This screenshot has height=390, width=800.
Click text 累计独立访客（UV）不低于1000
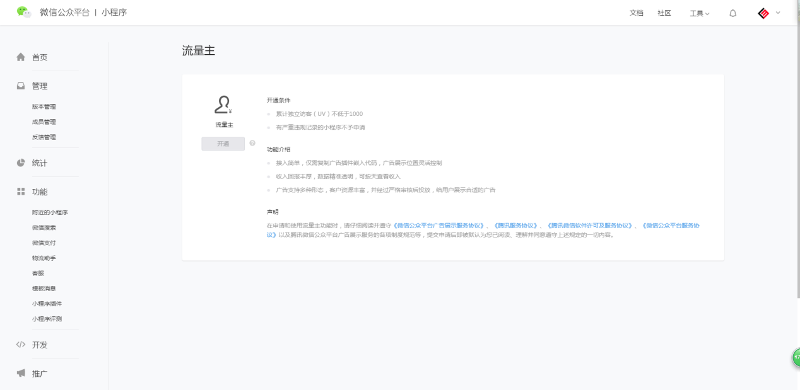[x=319, y=113]
